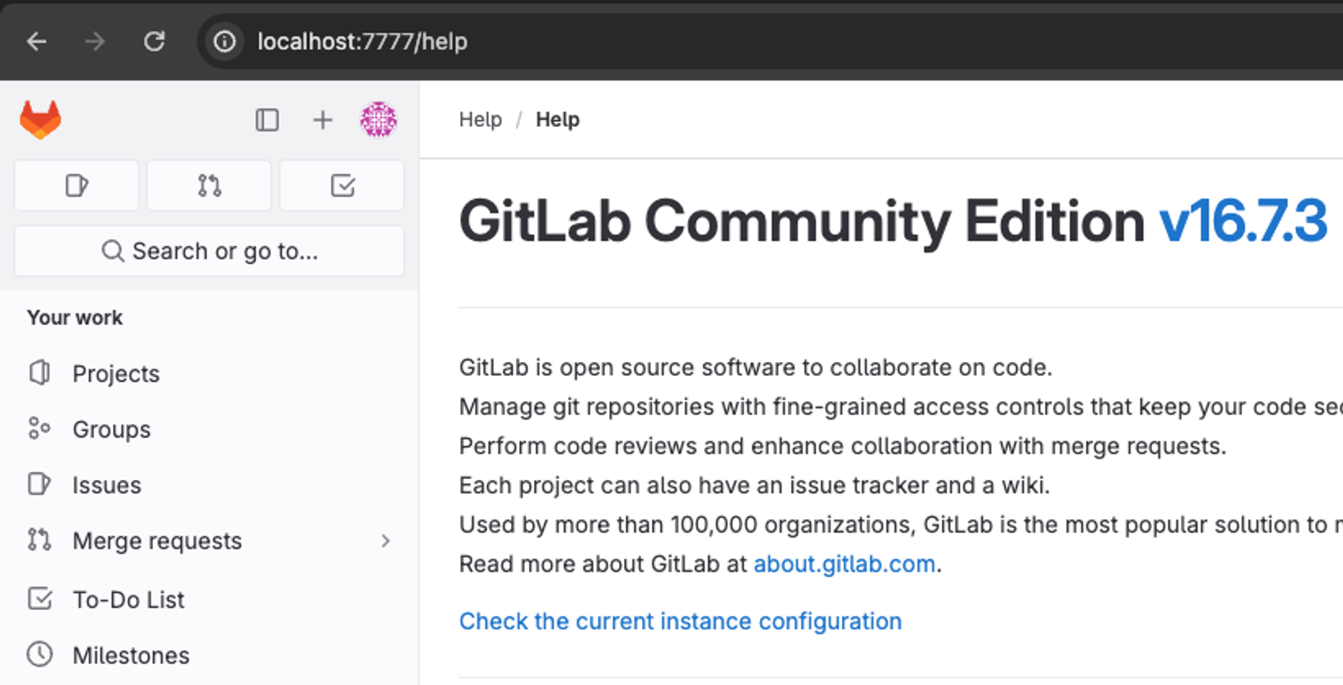Click the Merge requests sidebar icon

[40, 540]
